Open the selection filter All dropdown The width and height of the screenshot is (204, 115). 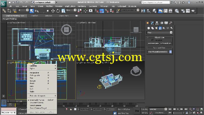[23, 10]
